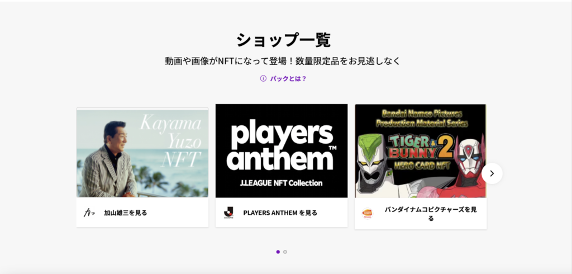Click the J.League emblem icon
The image size is (572, 274).
point(228,212)
